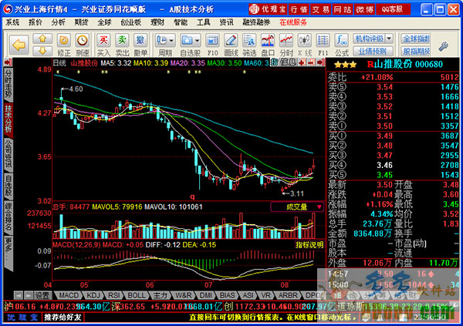
Task: Click the 优理宝 status bar button
Action: 22,318
